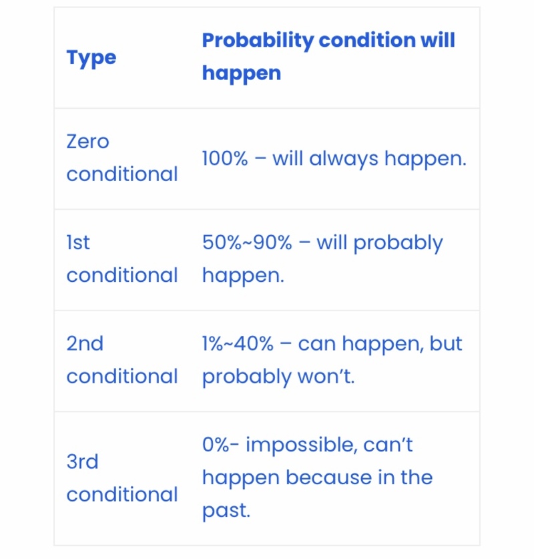Click the word "2nd" in the table
534x559 pixels.
tap(85, 344)
